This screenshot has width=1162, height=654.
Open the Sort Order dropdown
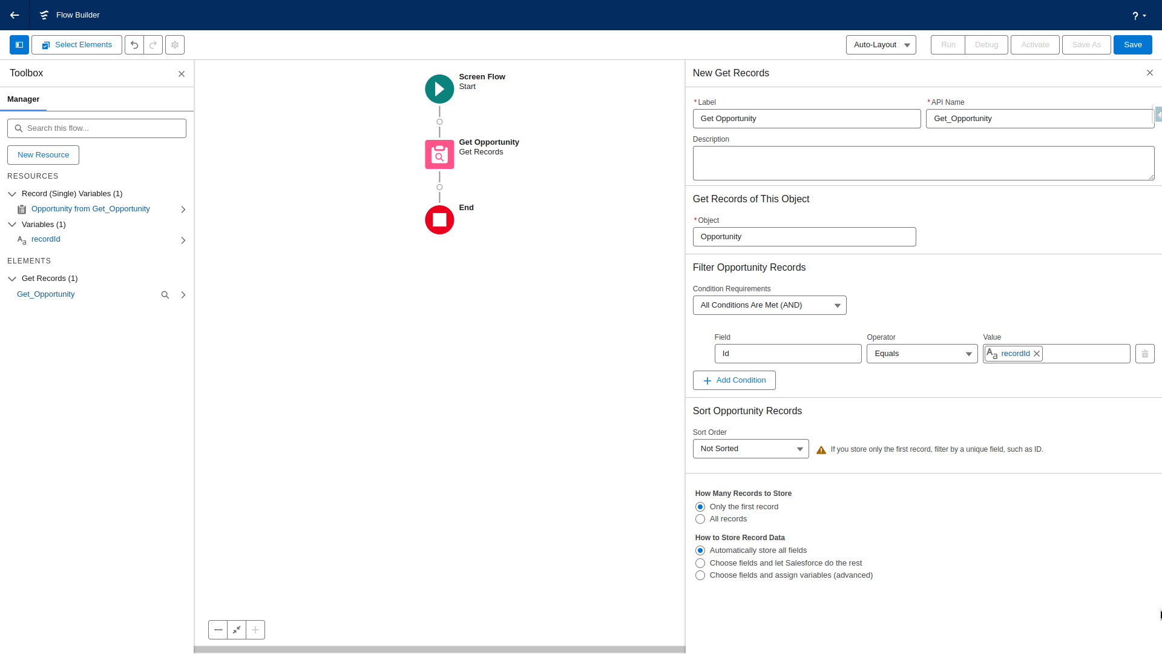click(x=750, y=449)
